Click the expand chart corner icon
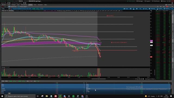This screenshot has width=174, height=98. click(151, 11)
